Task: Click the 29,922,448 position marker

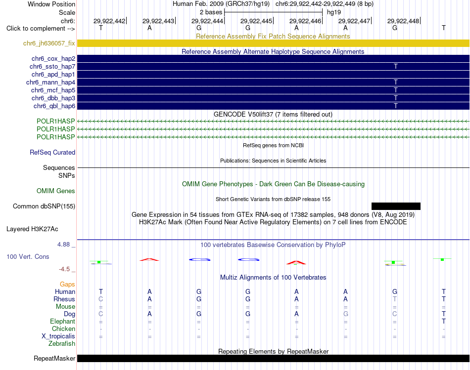Action: click(403, 21)
